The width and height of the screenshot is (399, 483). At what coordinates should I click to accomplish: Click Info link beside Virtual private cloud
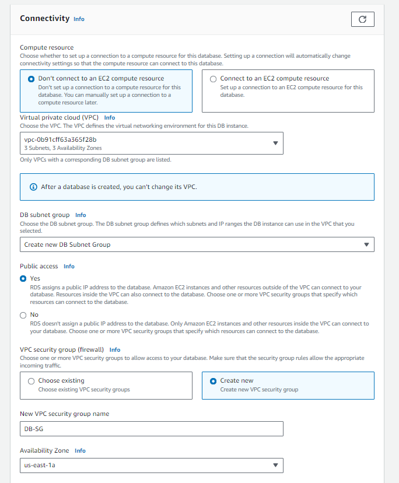[x=109, y=117]
